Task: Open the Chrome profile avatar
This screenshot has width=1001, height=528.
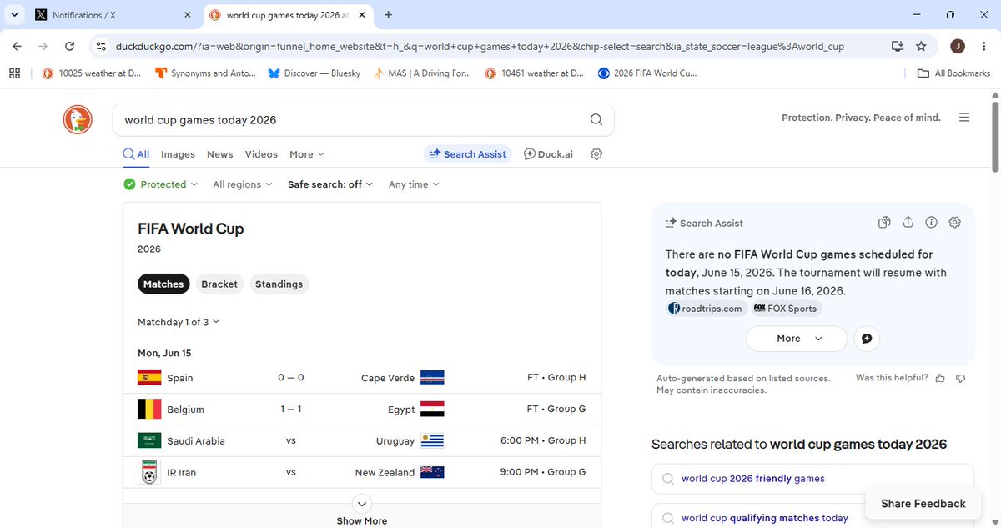Action: pyautogui.click(x=957, y=47)
